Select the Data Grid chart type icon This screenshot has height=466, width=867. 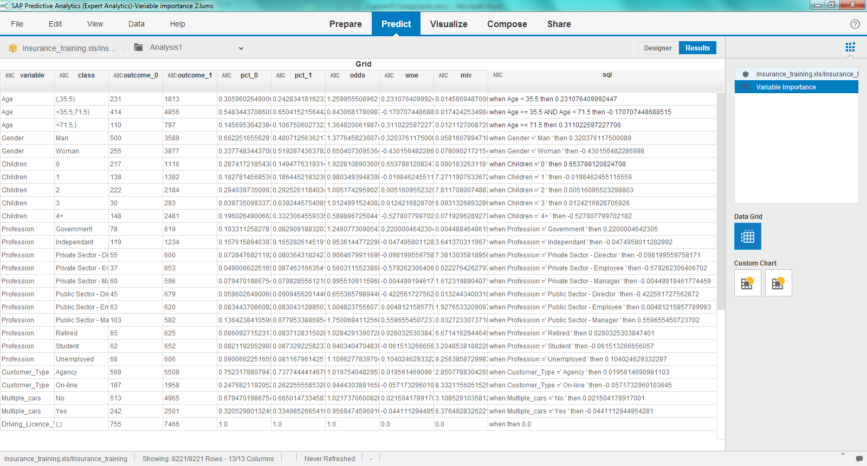pyautogui.click(x=748, y=236)
